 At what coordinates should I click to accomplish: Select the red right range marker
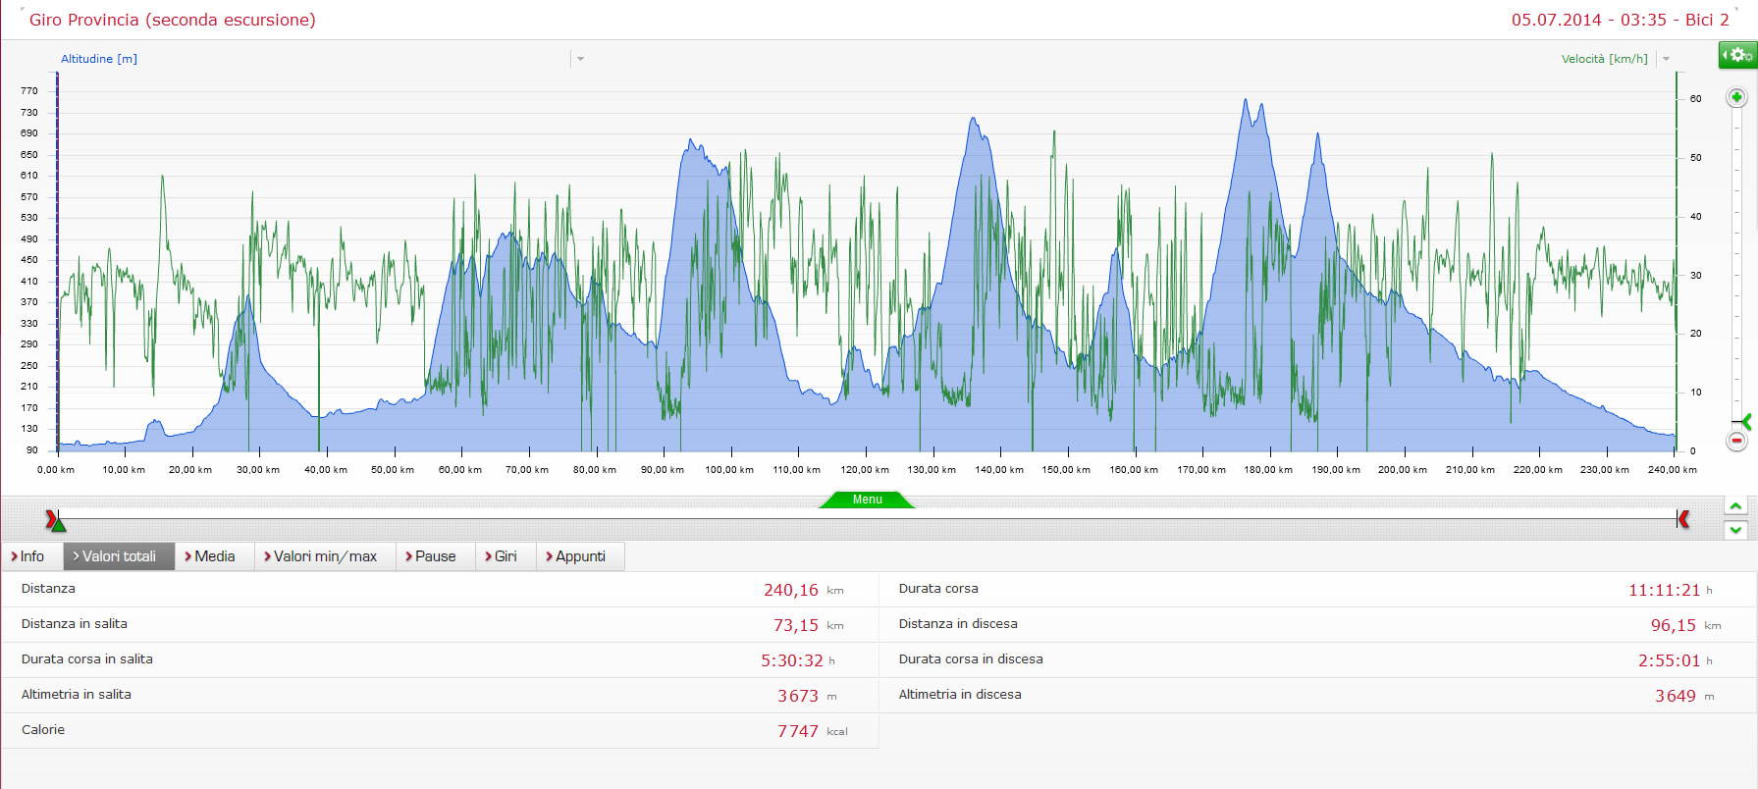(1684, 519)
